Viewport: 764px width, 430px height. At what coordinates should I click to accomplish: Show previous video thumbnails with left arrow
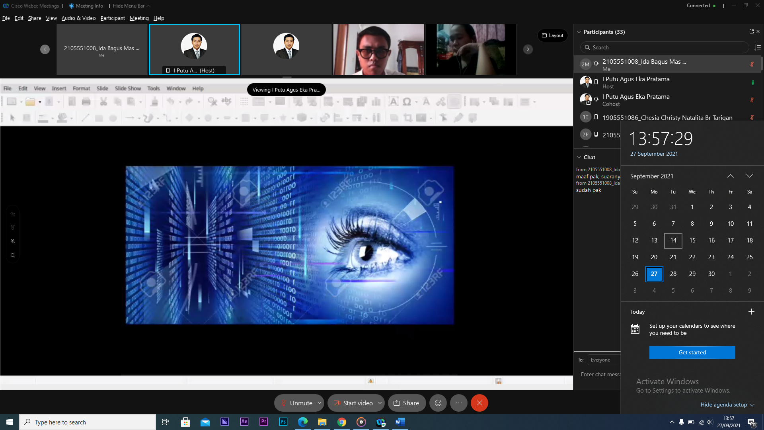pos(45,49)
